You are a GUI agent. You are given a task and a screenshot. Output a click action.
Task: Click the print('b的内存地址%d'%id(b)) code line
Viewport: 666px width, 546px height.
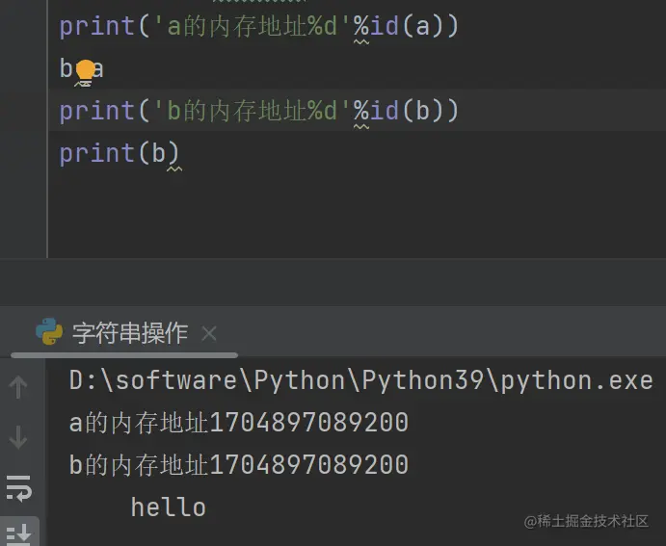point(258,111)
